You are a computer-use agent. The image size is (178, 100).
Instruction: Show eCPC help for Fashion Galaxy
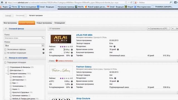point(72,81)
